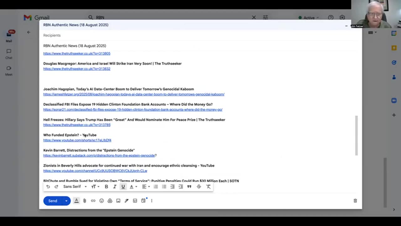Image resolution: width=401 pixels, height=226 pixels.
Task: Toggle italic formatting
Action: tap(115, 186)
